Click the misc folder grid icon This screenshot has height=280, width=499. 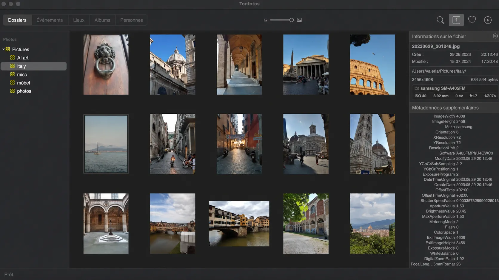tap(12, 74)
